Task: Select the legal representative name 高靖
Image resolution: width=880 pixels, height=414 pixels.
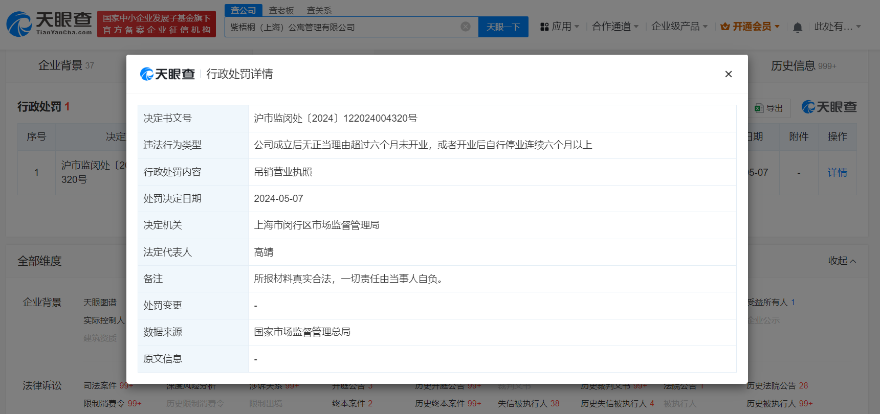Action: 264,252
